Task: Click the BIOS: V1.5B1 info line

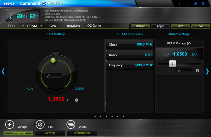Action: tap(53, 14)
